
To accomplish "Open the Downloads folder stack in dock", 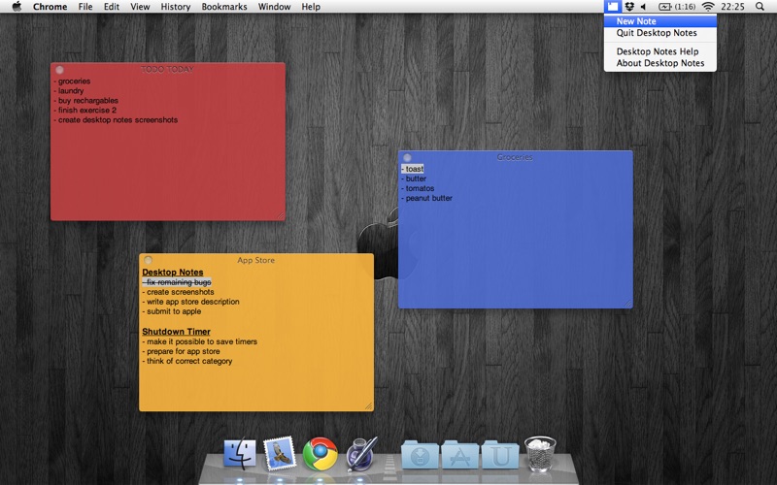I will click(420, 455).
